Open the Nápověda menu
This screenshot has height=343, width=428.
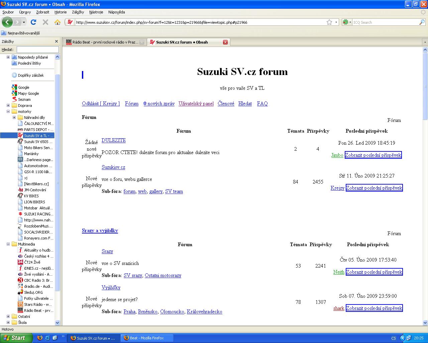[x=116, y=12]
